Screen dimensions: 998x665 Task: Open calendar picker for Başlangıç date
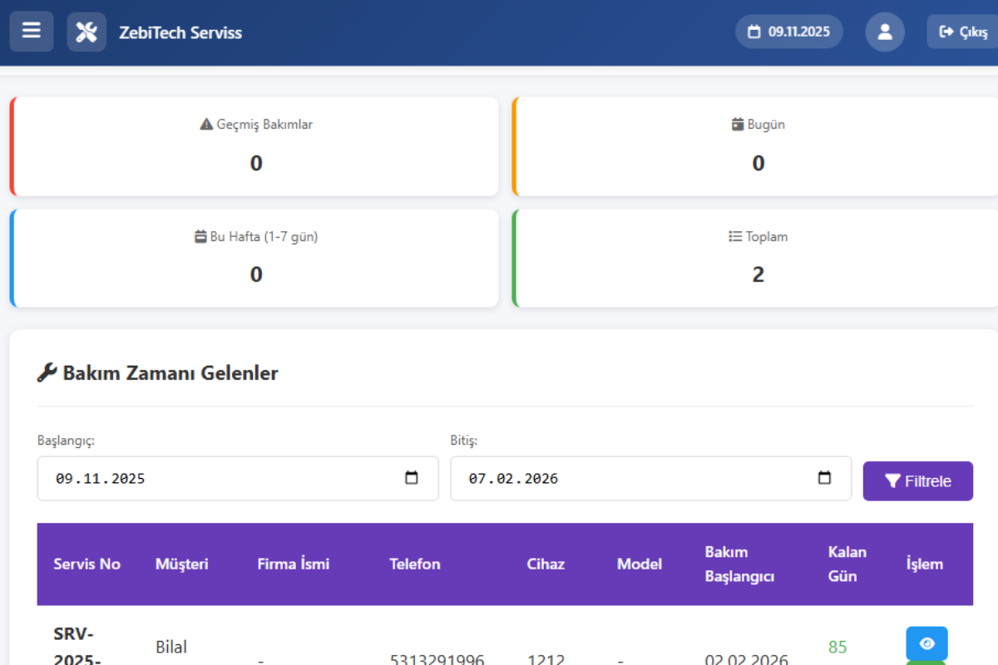pyautogui.click(x=411, y=478)
